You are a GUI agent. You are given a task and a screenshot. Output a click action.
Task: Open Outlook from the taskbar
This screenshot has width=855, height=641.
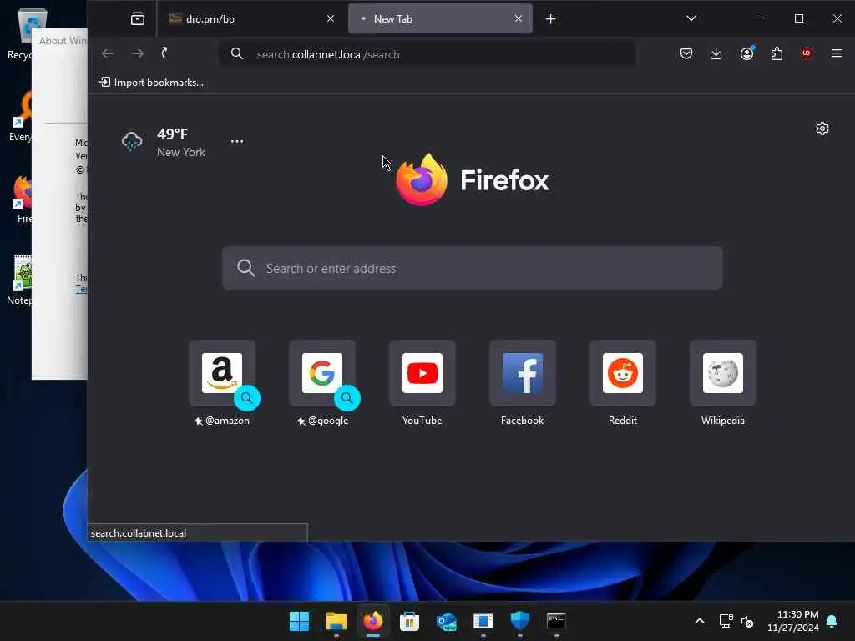click(x=446, y=621)
